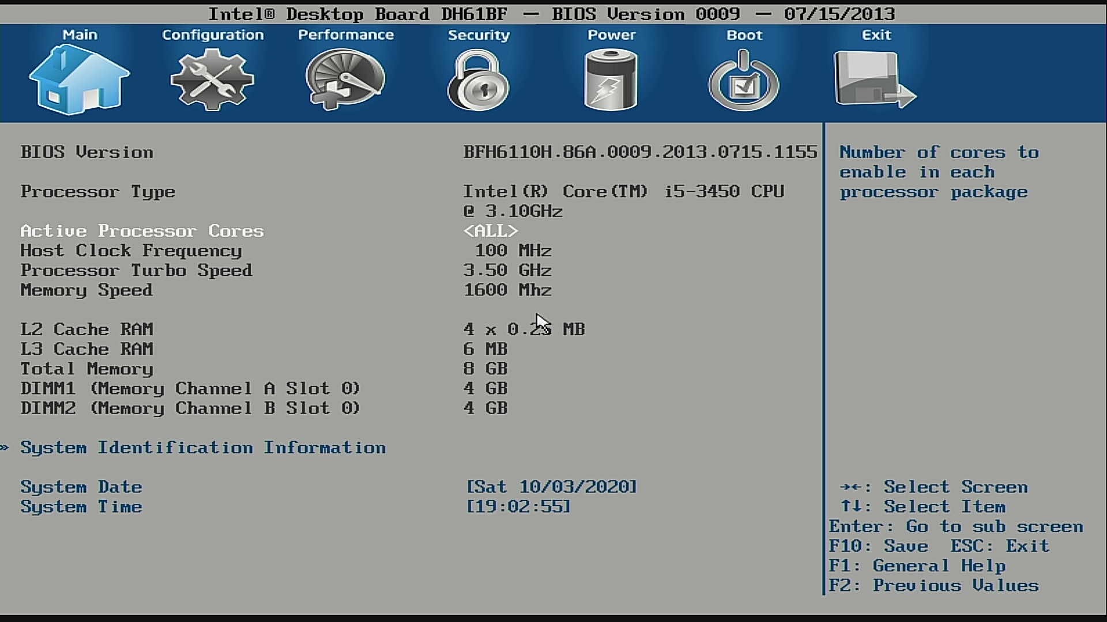Click the Processor Turbo Speed label
This screenshot has height=622, width=1107.
pyautogui.click(x=137, y=271)
